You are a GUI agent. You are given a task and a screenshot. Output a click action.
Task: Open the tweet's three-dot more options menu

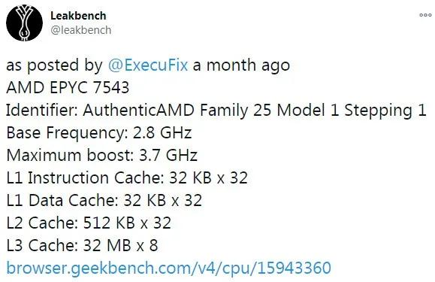[425, 15]
